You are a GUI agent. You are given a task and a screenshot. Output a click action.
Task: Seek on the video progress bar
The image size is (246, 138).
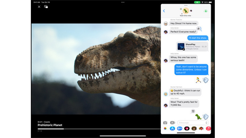point(98,129)
